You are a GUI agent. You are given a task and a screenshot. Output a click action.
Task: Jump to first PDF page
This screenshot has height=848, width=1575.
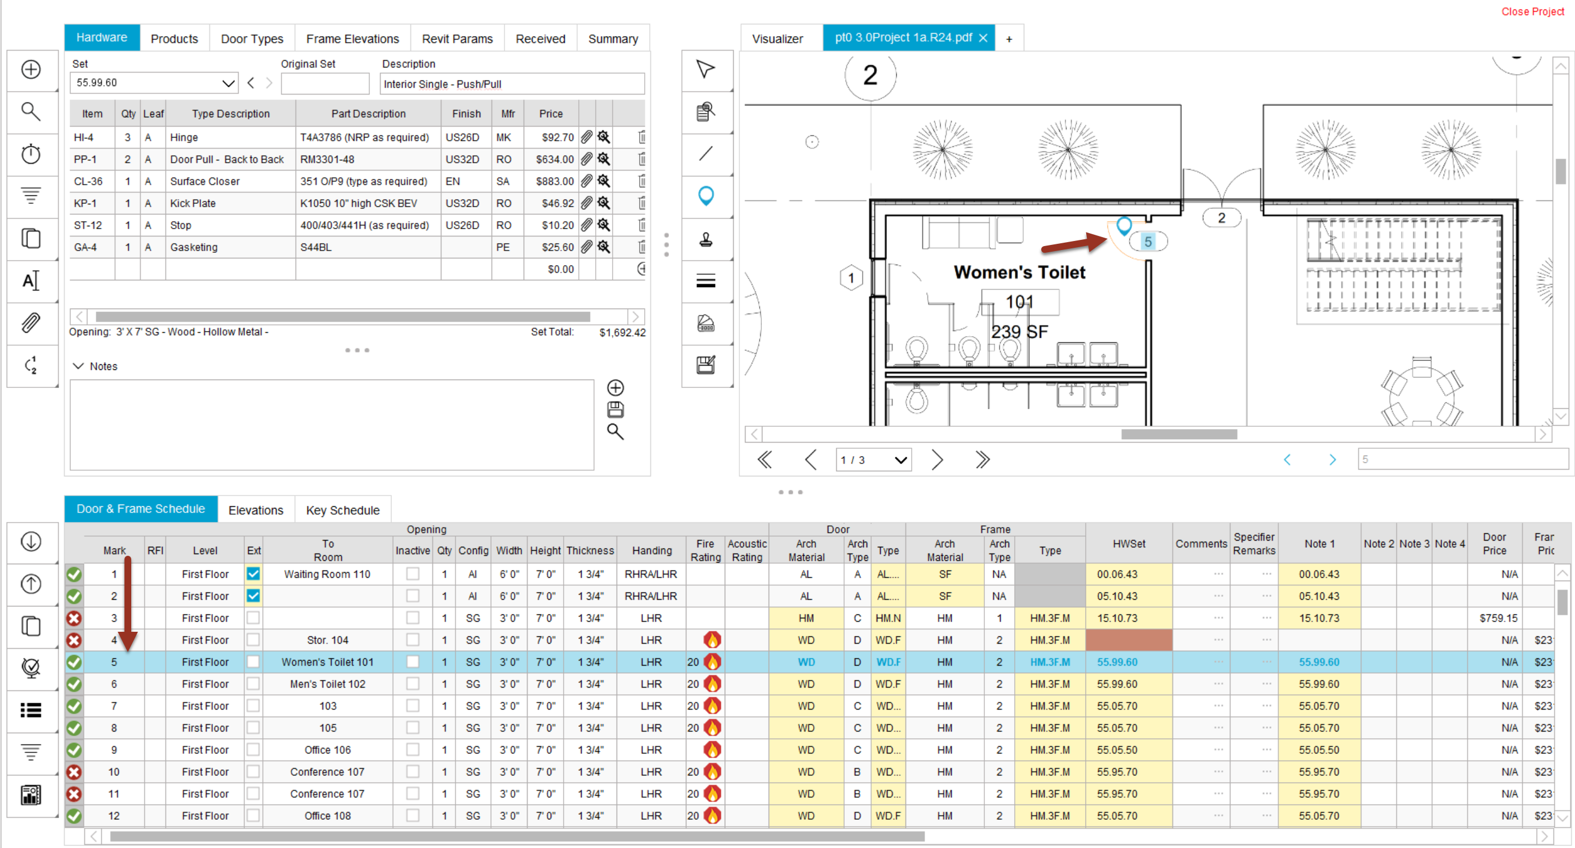(765, 460)
